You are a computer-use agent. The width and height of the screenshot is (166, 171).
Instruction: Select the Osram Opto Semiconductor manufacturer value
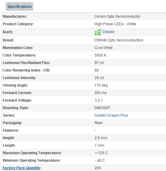pos(117,17)
